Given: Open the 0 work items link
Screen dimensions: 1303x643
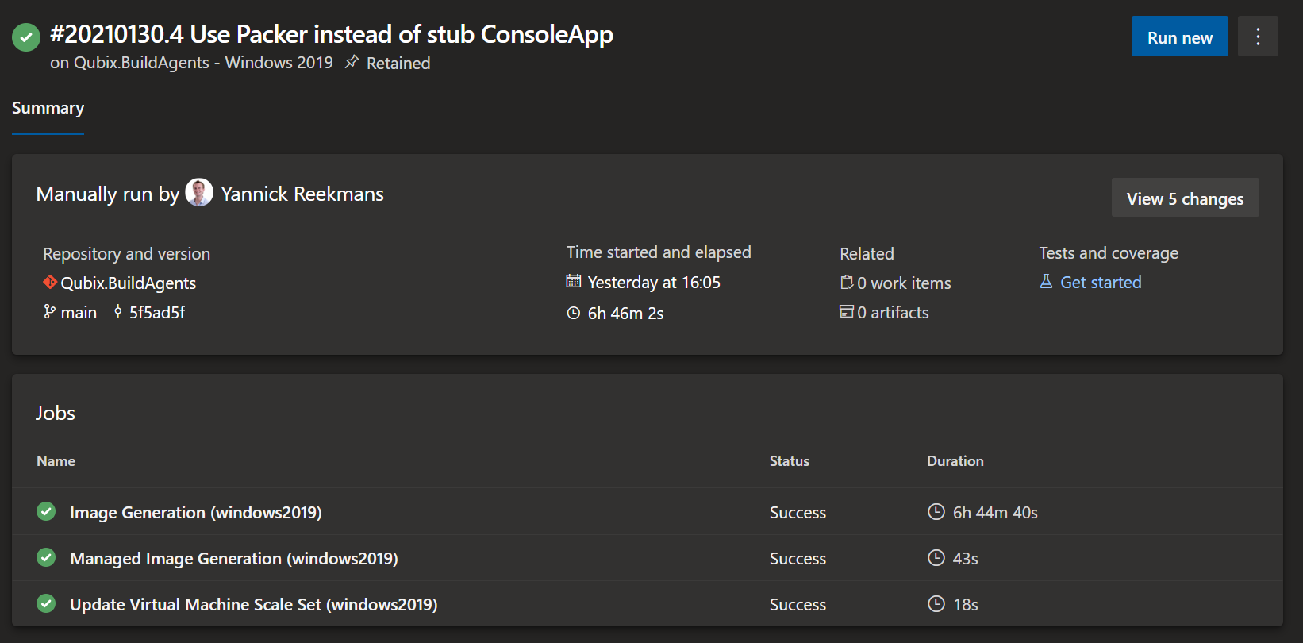Looking at the screenshot, I should [x=904, y=283].
